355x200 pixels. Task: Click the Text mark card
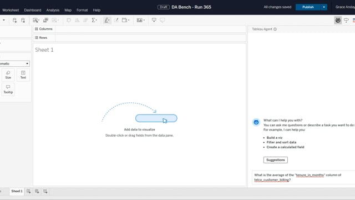coord(23,74)
